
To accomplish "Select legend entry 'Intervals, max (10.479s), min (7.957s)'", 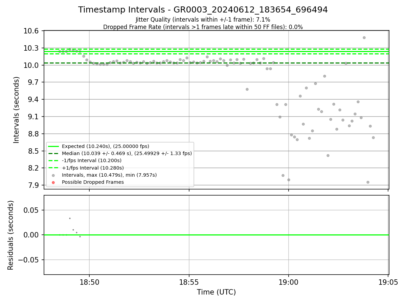I will (109, 175).
